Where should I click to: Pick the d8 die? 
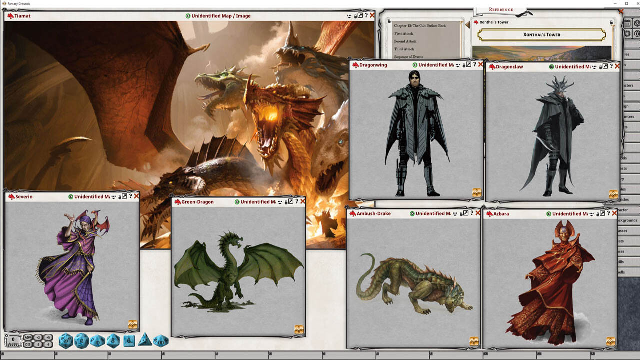(113, 341)
